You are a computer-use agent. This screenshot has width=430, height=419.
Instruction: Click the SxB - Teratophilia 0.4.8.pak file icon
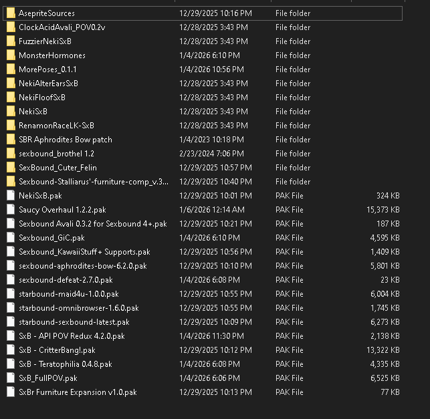[11, 364]
